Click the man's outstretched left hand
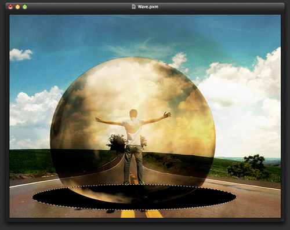Screen dimensions: 290x230 pyautogui.click(x=99, y=119)
